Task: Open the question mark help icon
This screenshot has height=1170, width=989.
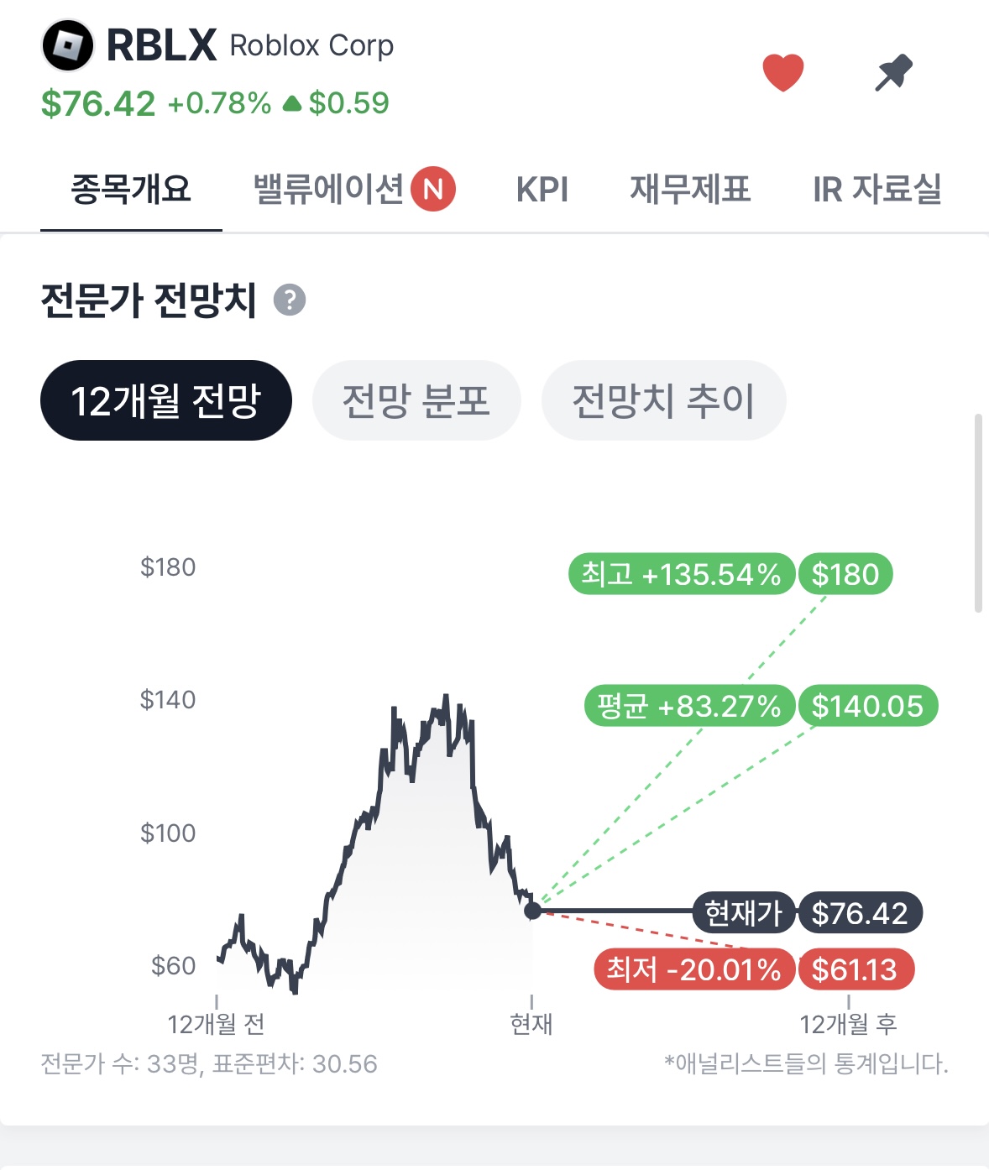Action: coord(290,300)
